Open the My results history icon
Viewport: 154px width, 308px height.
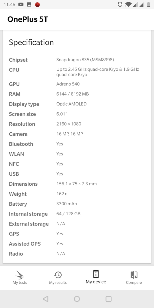click(58, 275)
